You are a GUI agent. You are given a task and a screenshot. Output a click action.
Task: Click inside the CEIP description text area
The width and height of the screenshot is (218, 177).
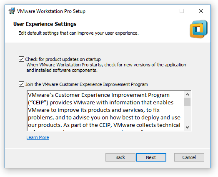[105, 111]
